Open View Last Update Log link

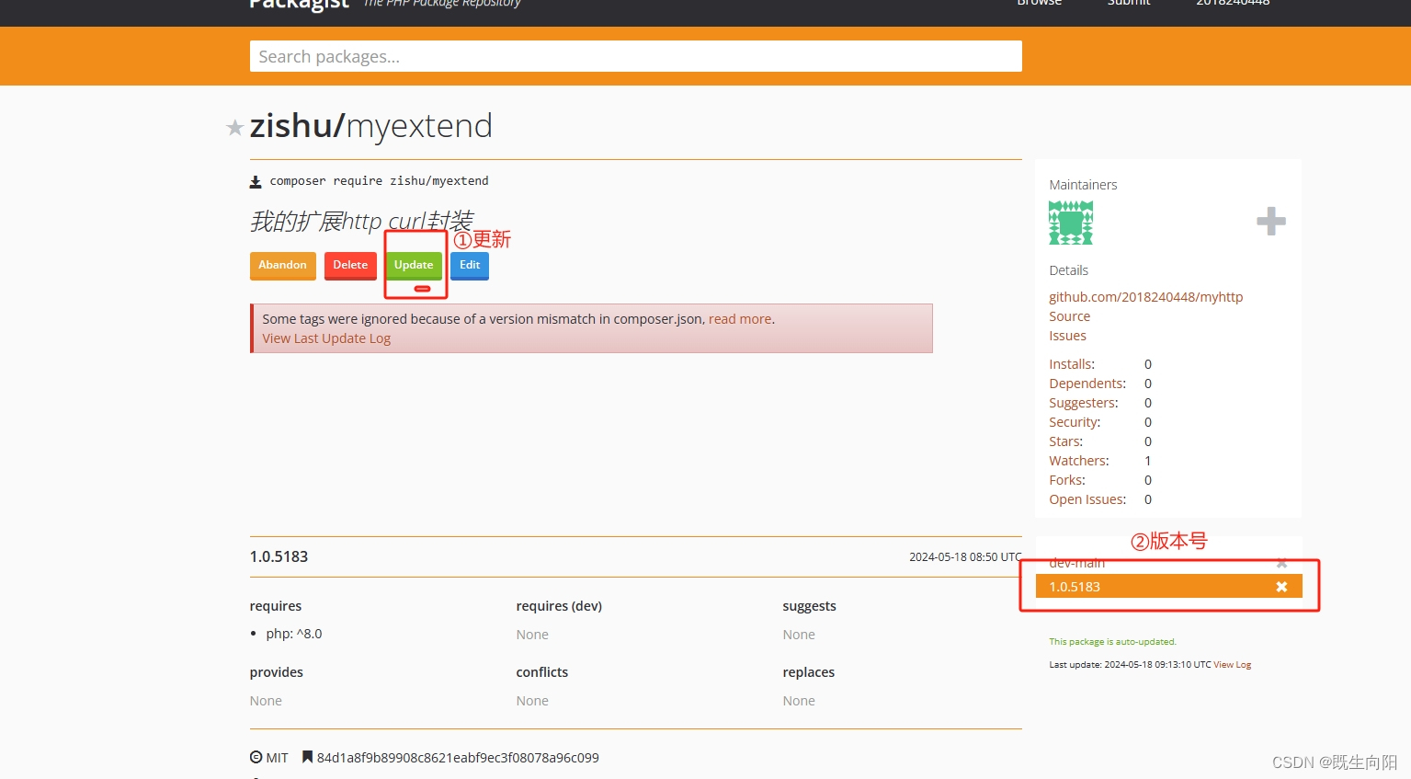pos(326,338)
